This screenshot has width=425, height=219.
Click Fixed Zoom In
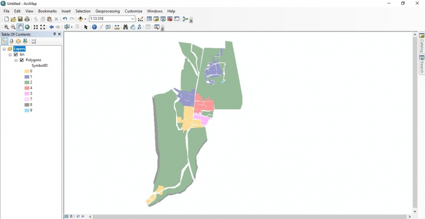[35, 27]
